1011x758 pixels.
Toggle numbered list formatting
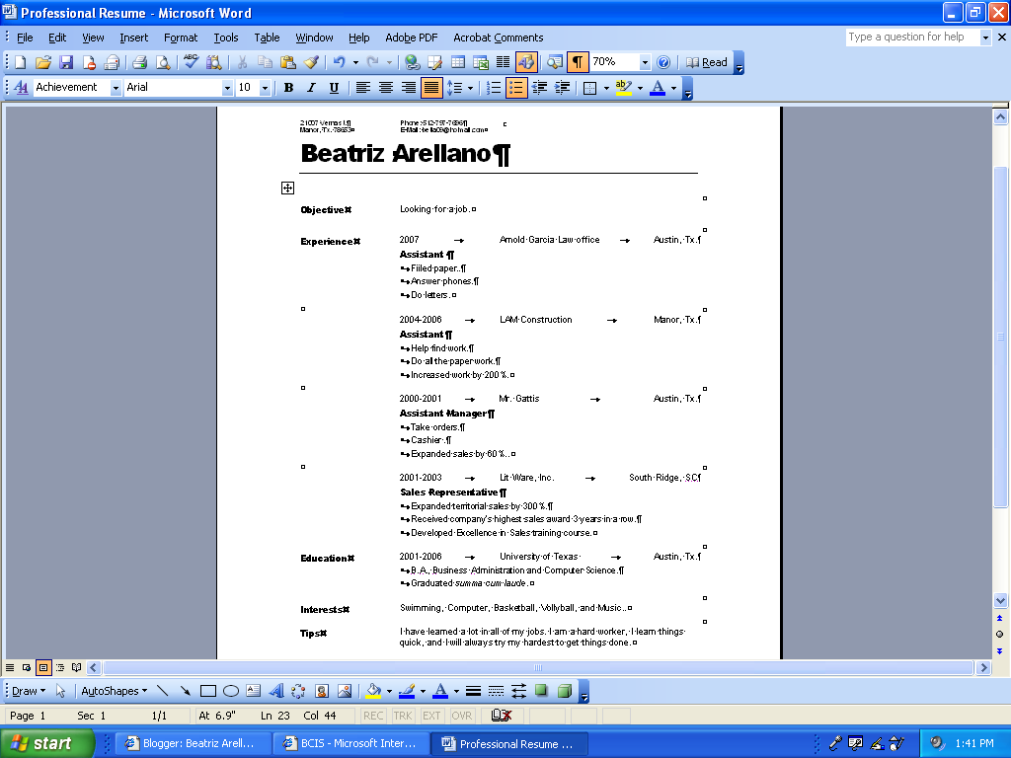494,88
